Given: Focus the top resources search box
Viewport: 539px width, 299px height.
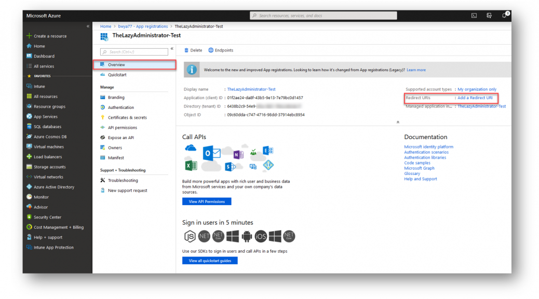Looking at the screenshot, I should pos(324,16).
